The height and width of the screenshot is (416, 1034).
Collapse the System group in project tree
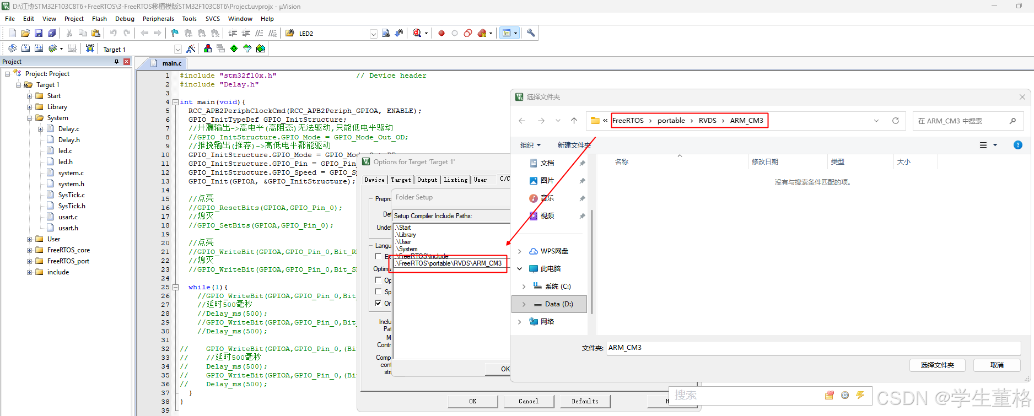(29, 118)
